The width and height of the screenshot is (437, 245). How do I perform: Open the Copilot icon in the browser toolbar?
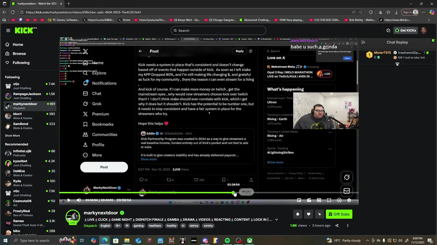click(432, 12)
